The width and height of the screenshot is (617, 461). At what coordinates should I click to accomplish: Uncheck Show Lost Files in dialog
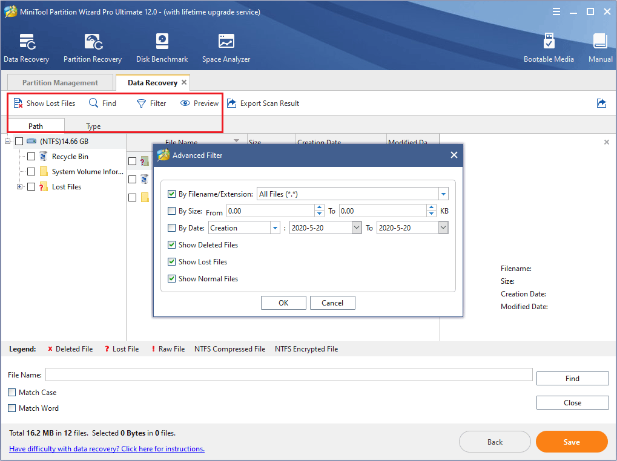pos(171,262)
